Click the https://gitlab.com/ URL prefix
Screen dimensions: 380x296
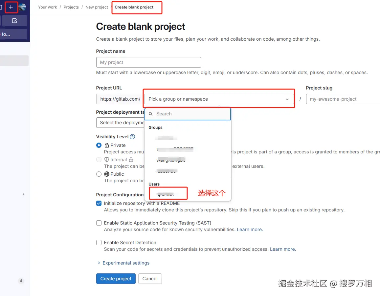pos(120,99)
